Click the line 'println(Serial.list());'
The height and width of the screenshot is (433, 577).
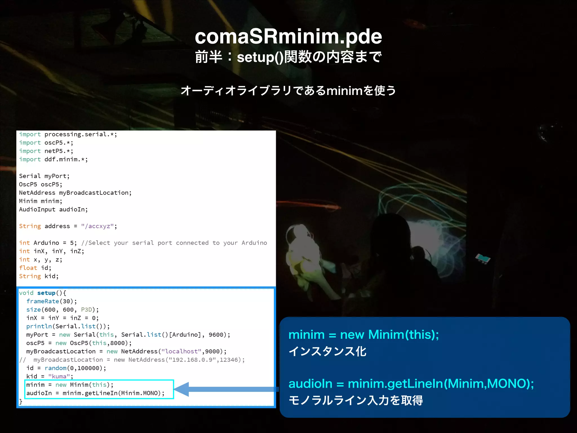(68, 326)
